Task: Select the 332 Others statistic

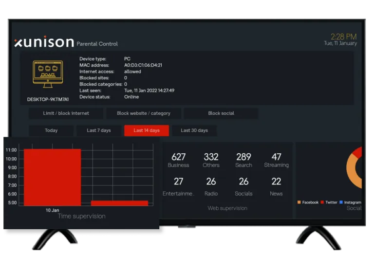Action: click(211, 160)
